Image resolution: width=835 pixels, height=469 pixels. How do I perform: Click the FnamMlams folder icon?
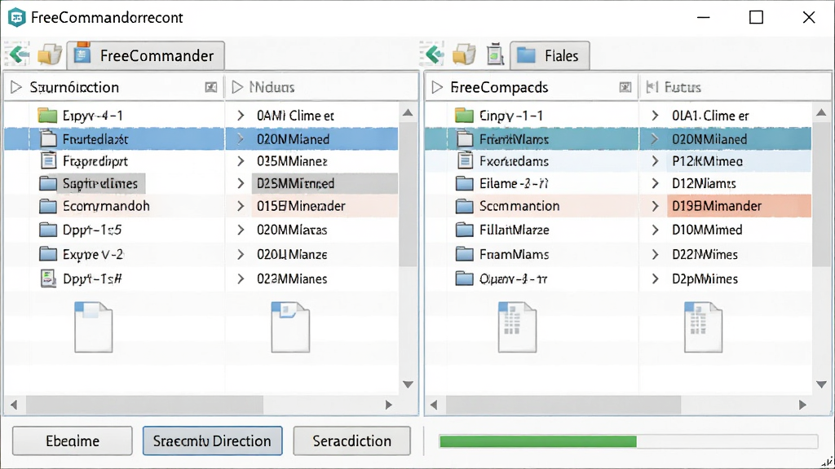(464, 254)
